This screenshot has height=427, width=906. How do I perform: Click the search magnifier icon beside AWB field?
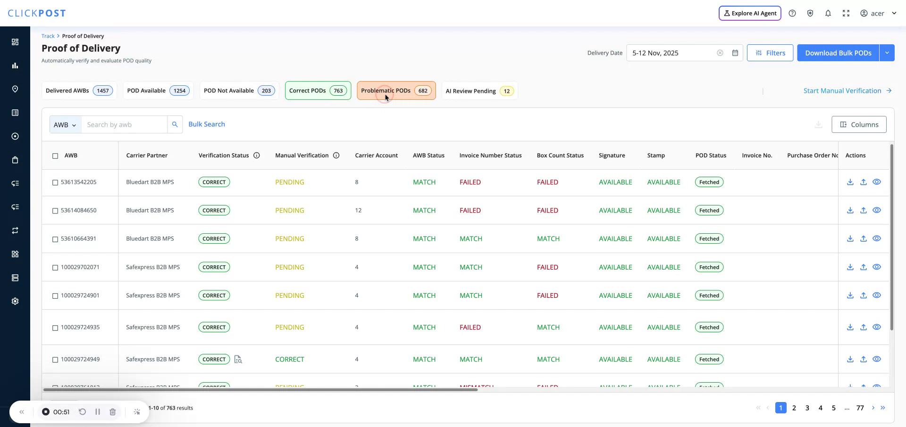175,124
